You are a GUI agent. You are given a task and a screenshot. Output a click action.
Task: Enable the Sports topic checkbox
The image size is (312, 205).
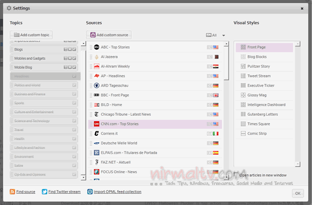click(74, 103)
